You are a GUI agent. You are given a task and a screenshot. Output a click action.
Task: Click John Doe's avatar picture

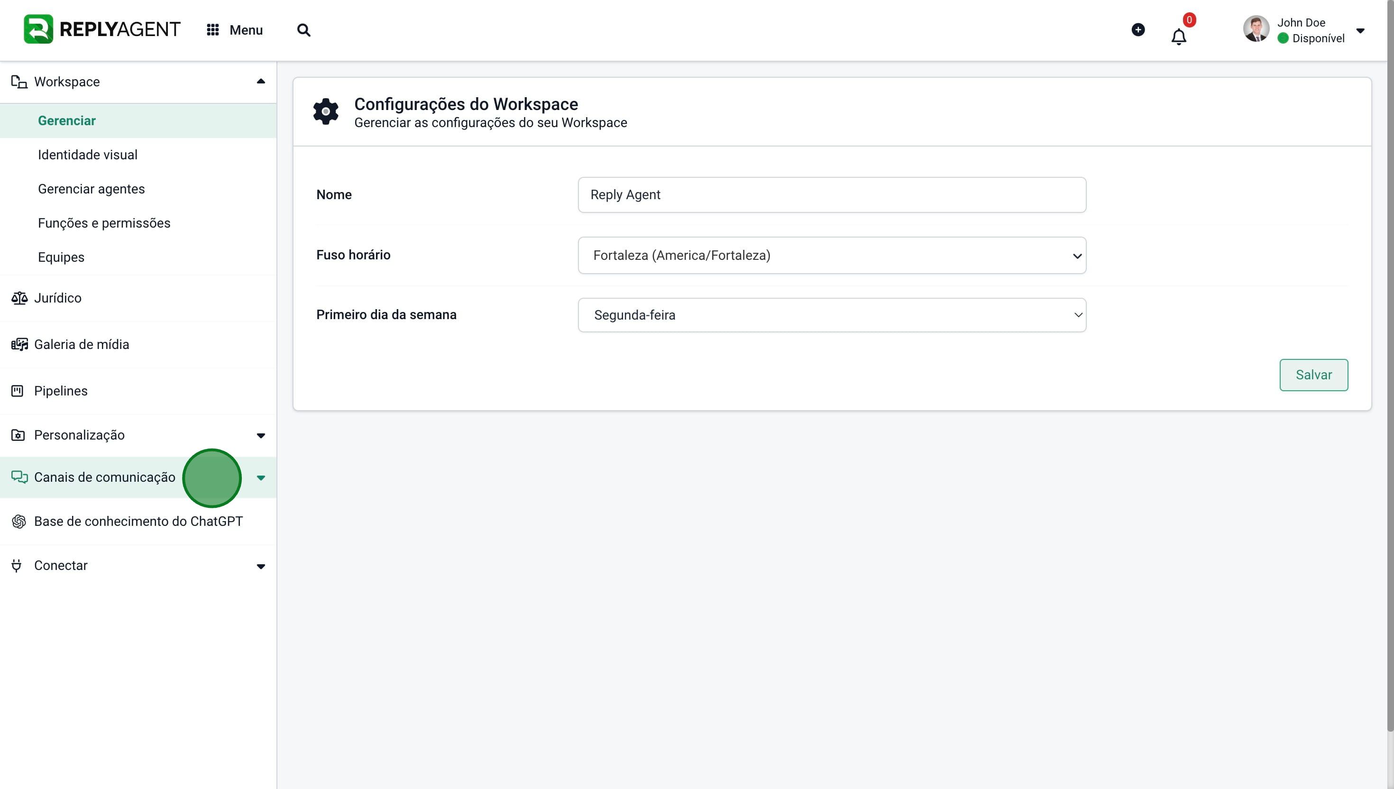[x=1256, y=29]
